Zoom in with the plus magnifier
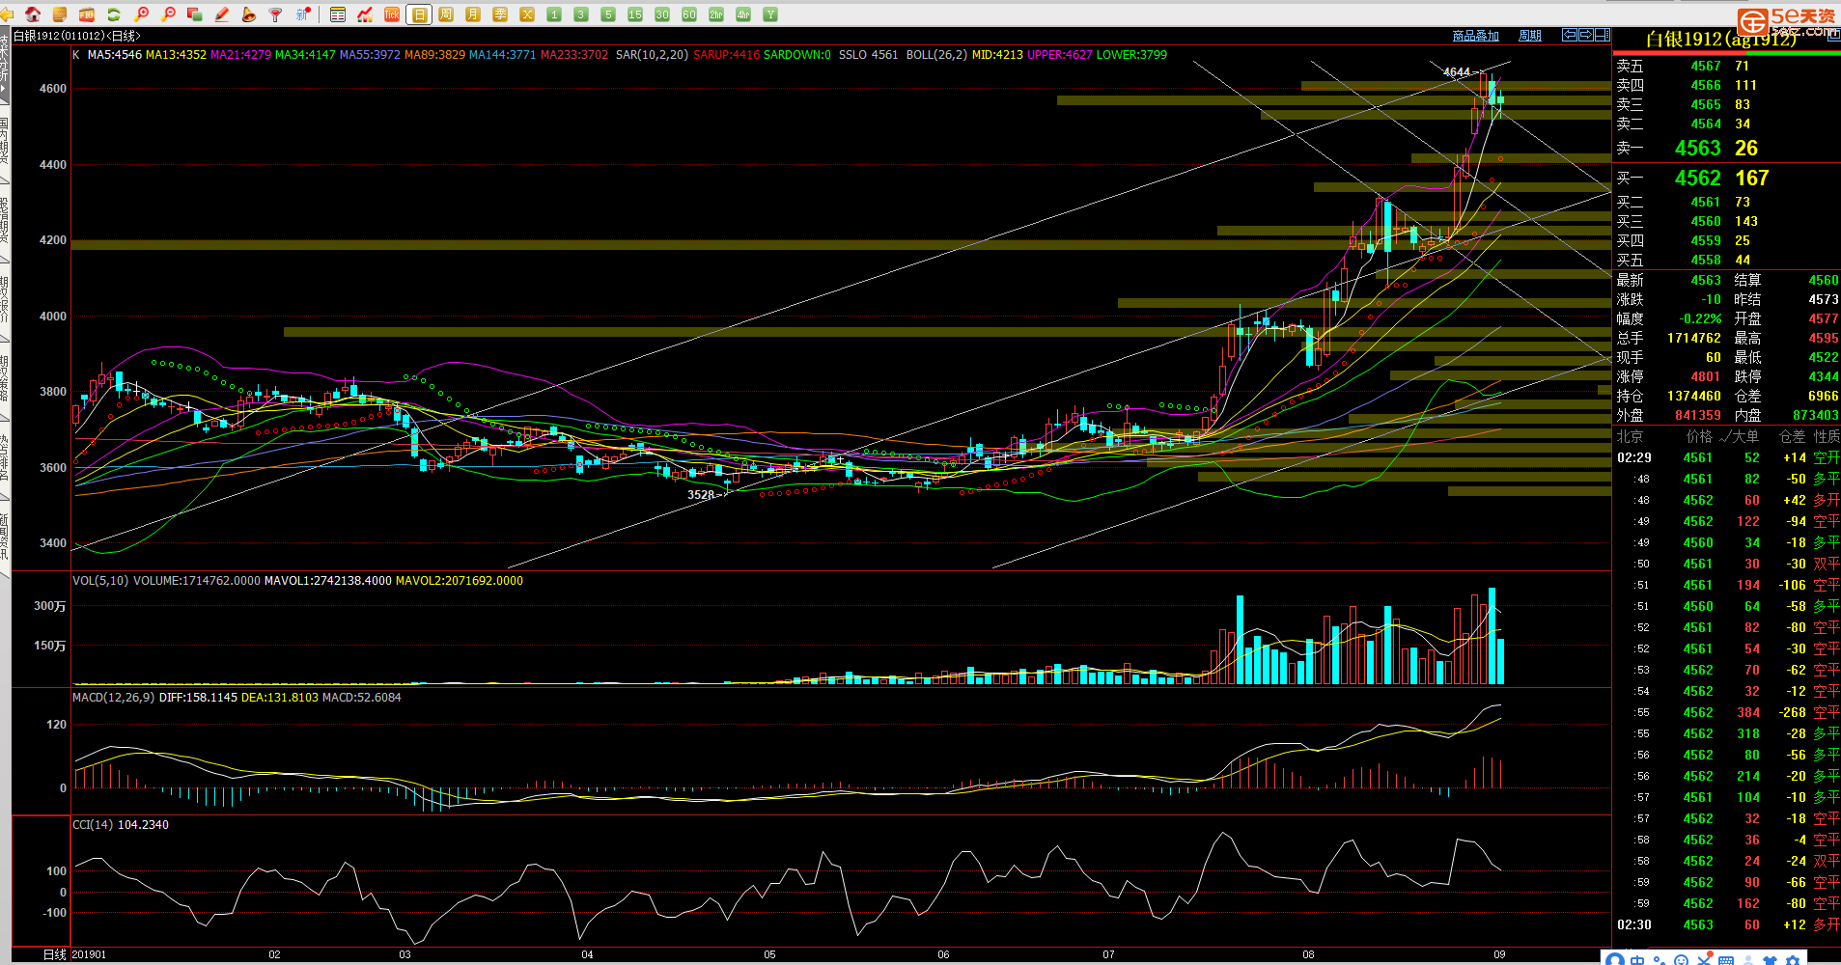 pos(141,14)
